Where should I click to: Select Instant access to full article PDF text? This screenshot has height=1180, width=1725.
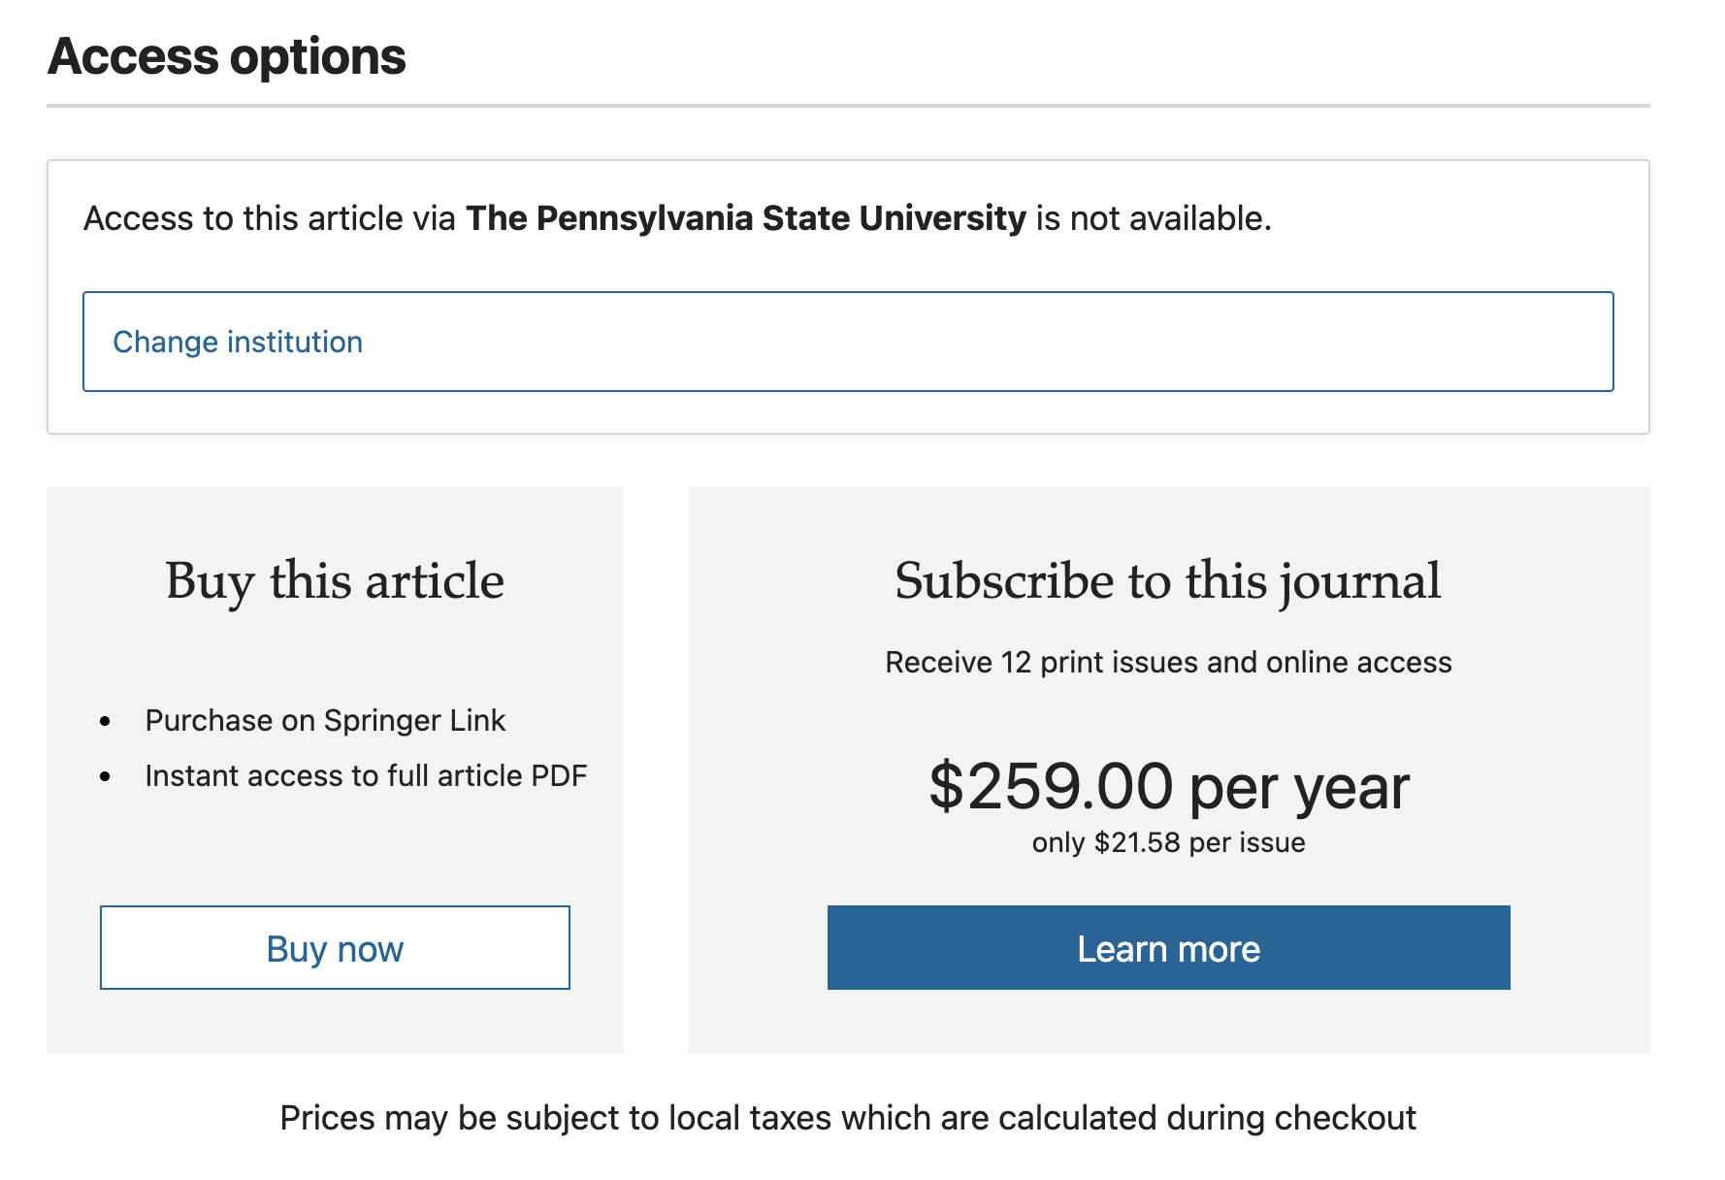[366, 776]
